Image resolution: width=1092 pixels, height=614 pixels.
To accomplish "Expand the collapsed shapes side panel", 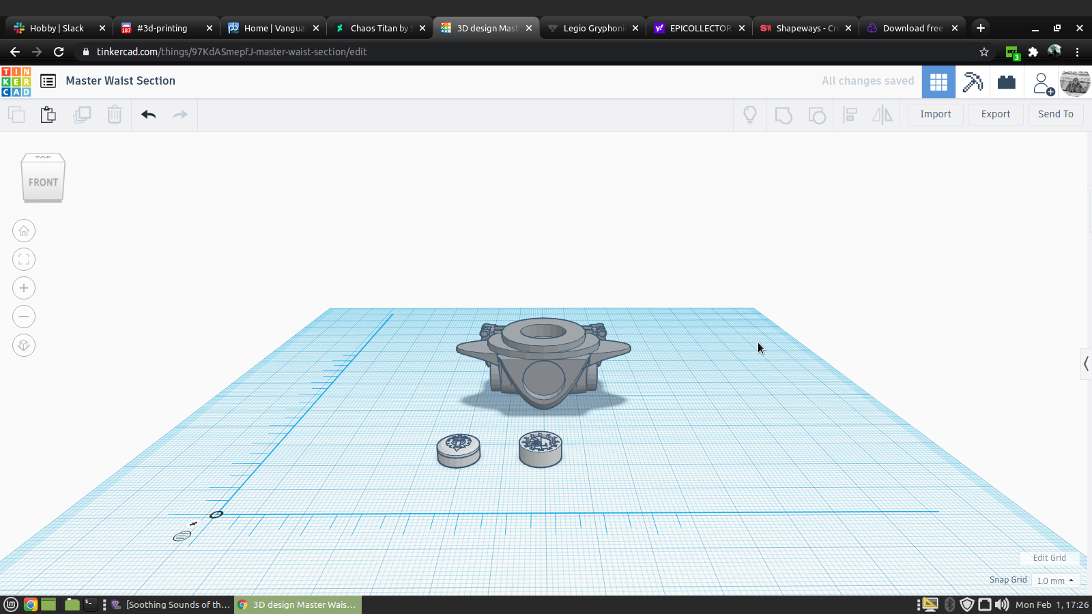I will click(x=1086, y=364).
